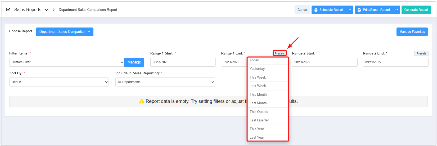This screenshot has height=146, width=437.
Task: Expand the Sales Reports chevron dropdown
Action: [47, 10]
